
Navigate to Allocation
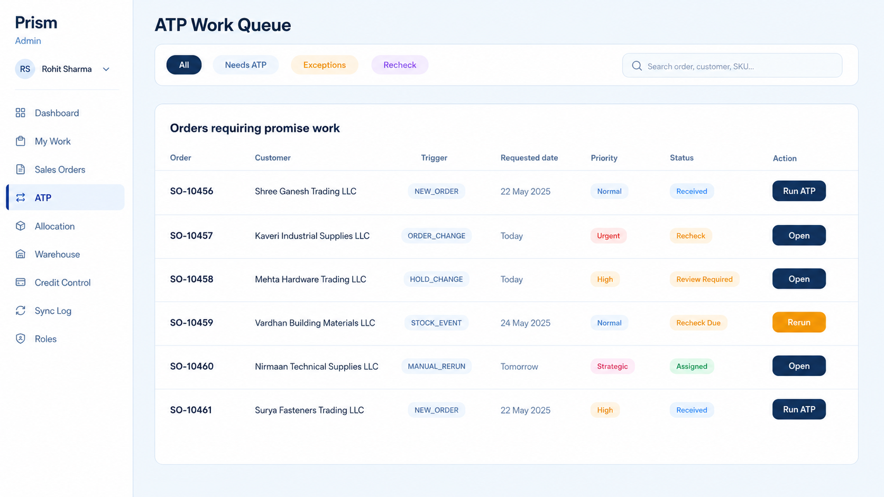pyautogui.click(x=65, y=226)
